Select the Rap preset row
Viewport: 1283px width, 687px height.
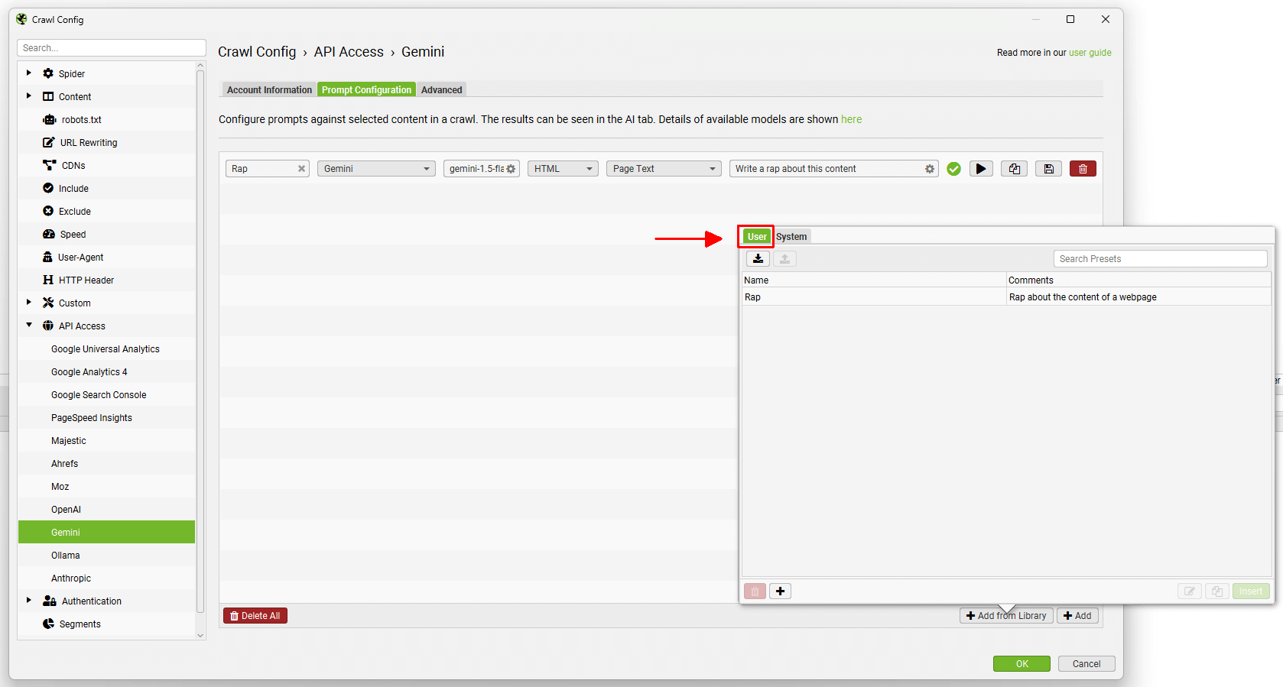click(x=1006, y=297)
